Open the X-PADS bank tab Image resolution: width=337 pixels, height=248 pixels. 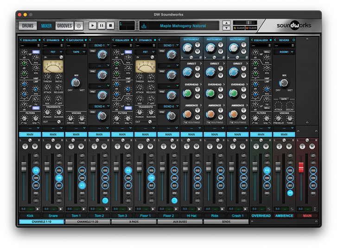point(134,222)
